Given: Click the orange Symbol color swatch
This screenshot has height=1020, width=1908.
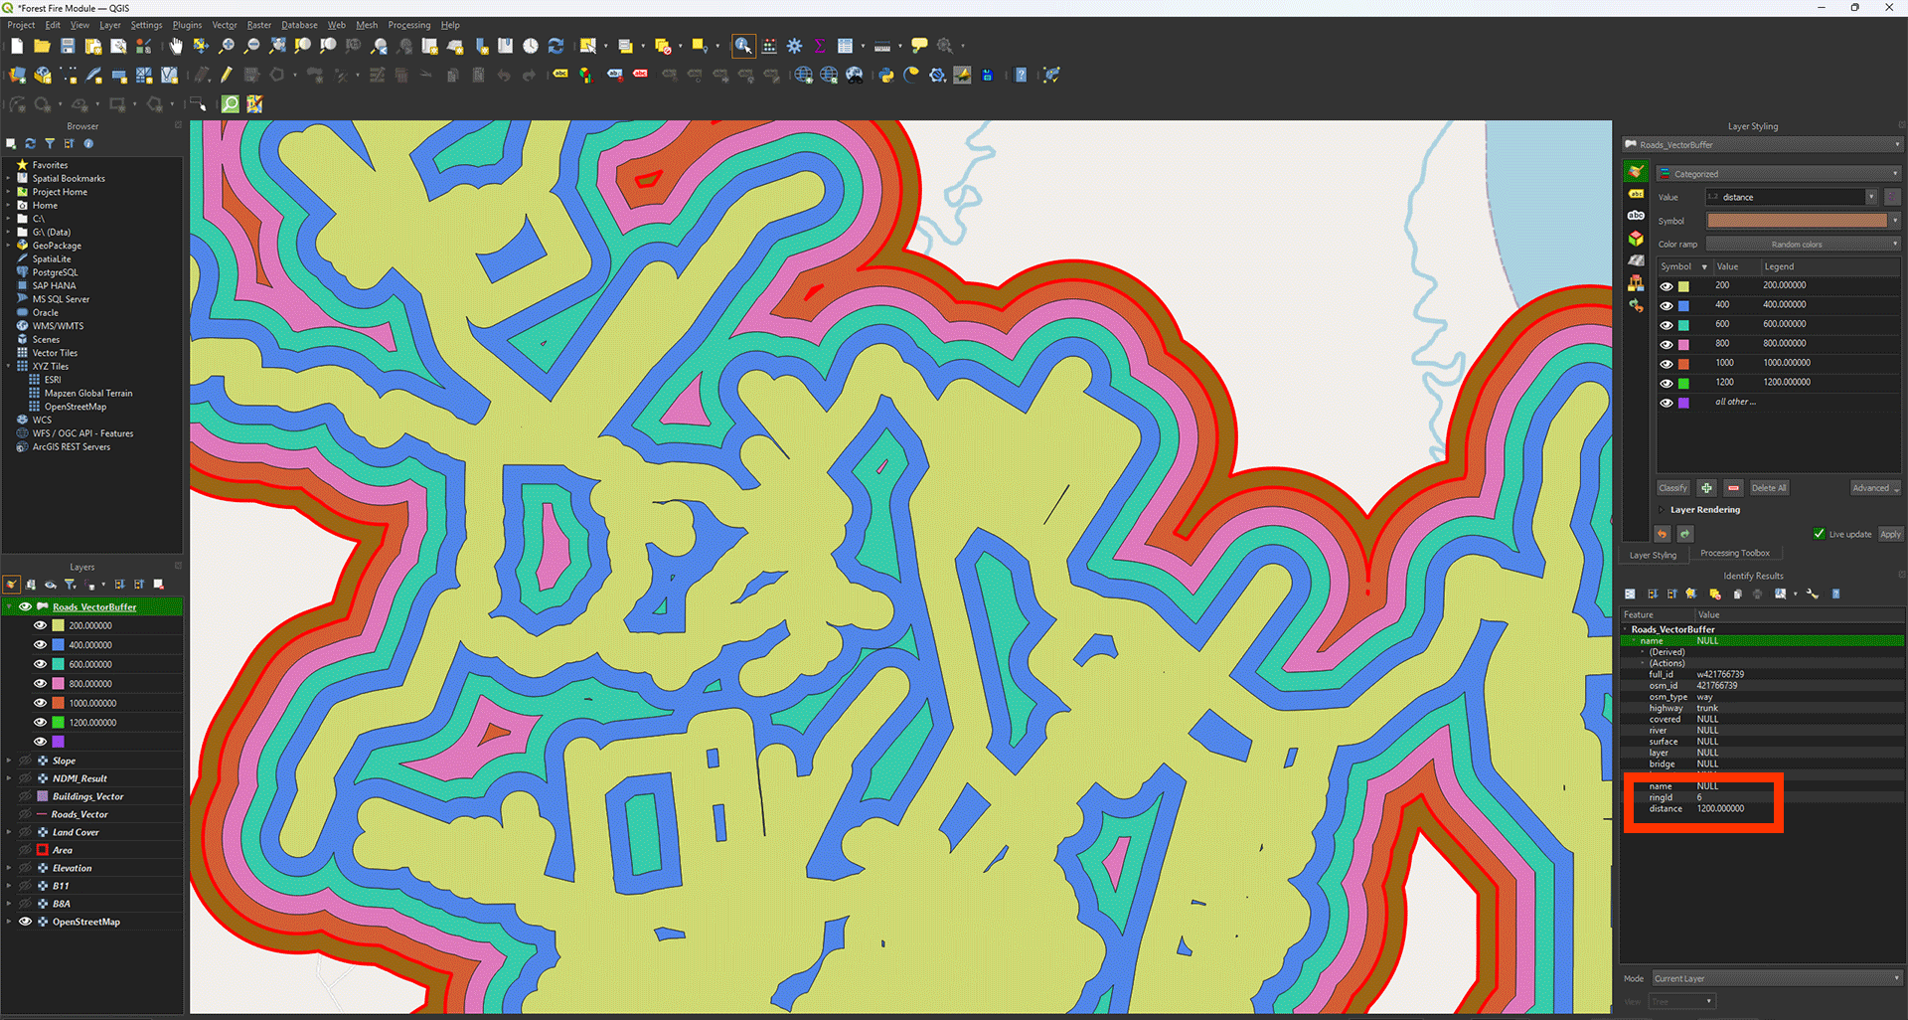Looking at the screenshot, I should [1796, 221].
